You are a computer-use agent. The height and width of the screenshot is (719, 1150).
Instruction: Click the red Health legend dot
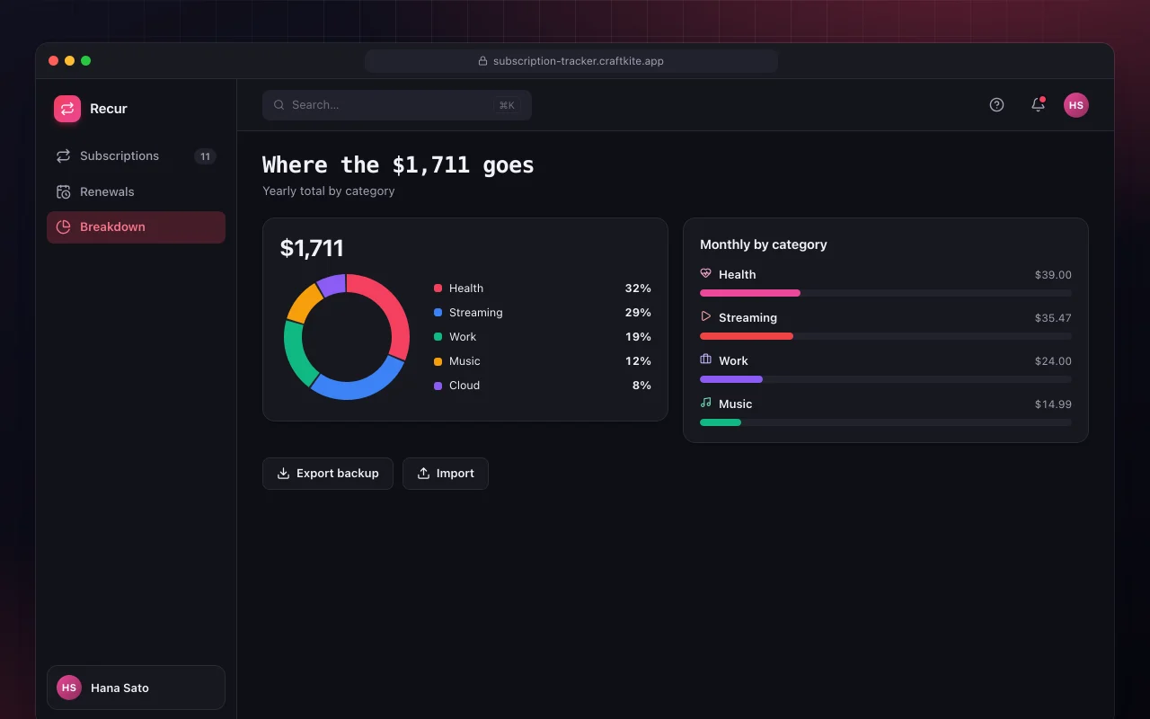(x=438, y=288)
